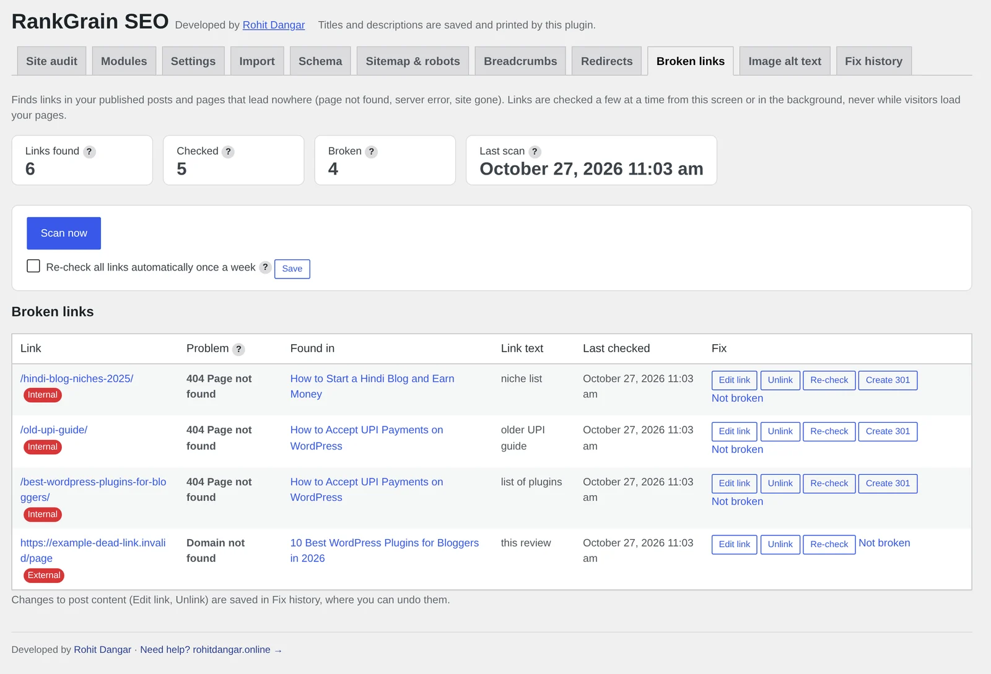Open Rohit Dangar link in header

coord(274,25)
